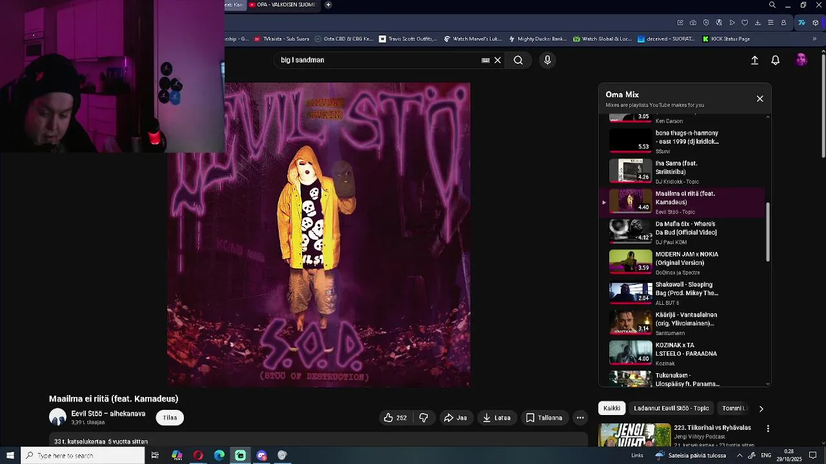Open "Travis Scott Outfits" bookmark
The width and height of the screenshot is (826, 464).
[408, 39]
